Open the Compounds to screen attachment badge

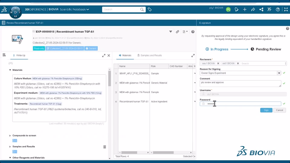[x=14, y=141]
